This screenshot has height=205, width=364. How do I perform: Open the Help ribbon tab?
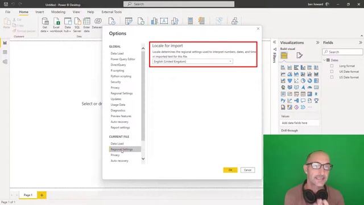[90, 12]
